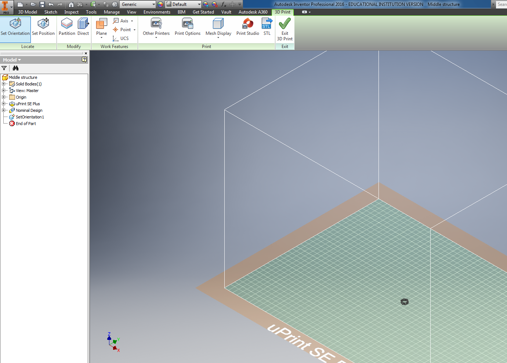Click the binoculars find icon

(15, 68)
